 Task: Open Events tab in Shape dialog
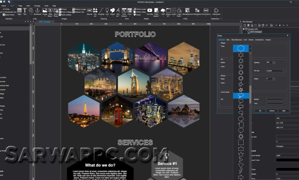251,39
